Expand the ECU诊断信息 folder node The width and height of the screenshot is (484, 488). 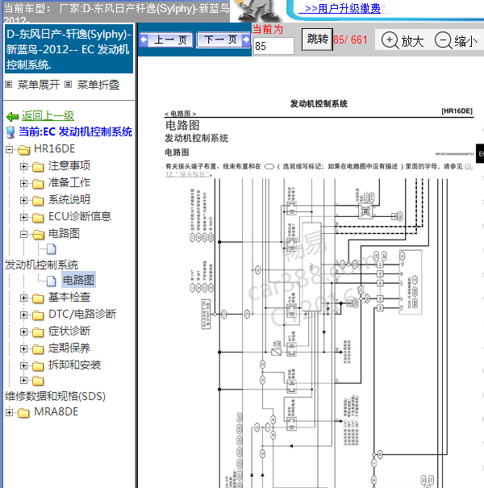[23, 217]
